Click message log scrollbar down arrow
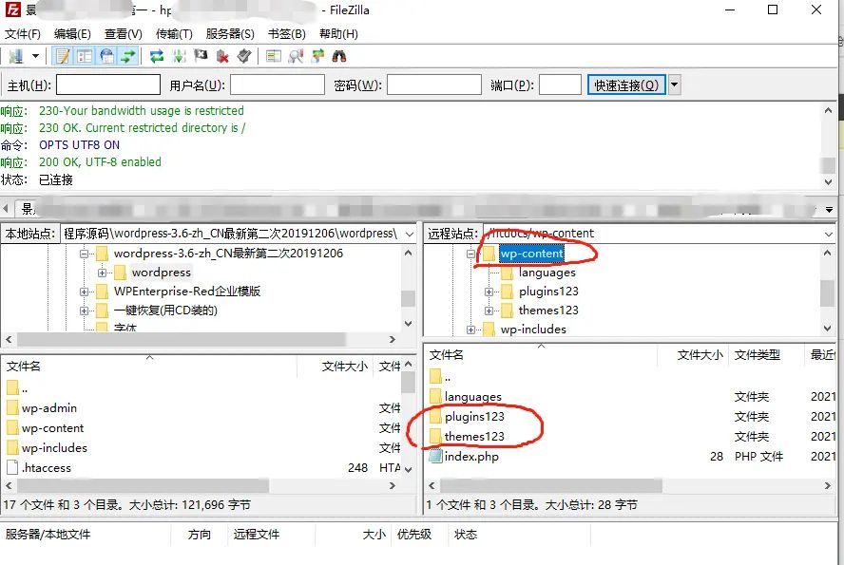Viewport: 844px width, 565px height. point(829,182)
